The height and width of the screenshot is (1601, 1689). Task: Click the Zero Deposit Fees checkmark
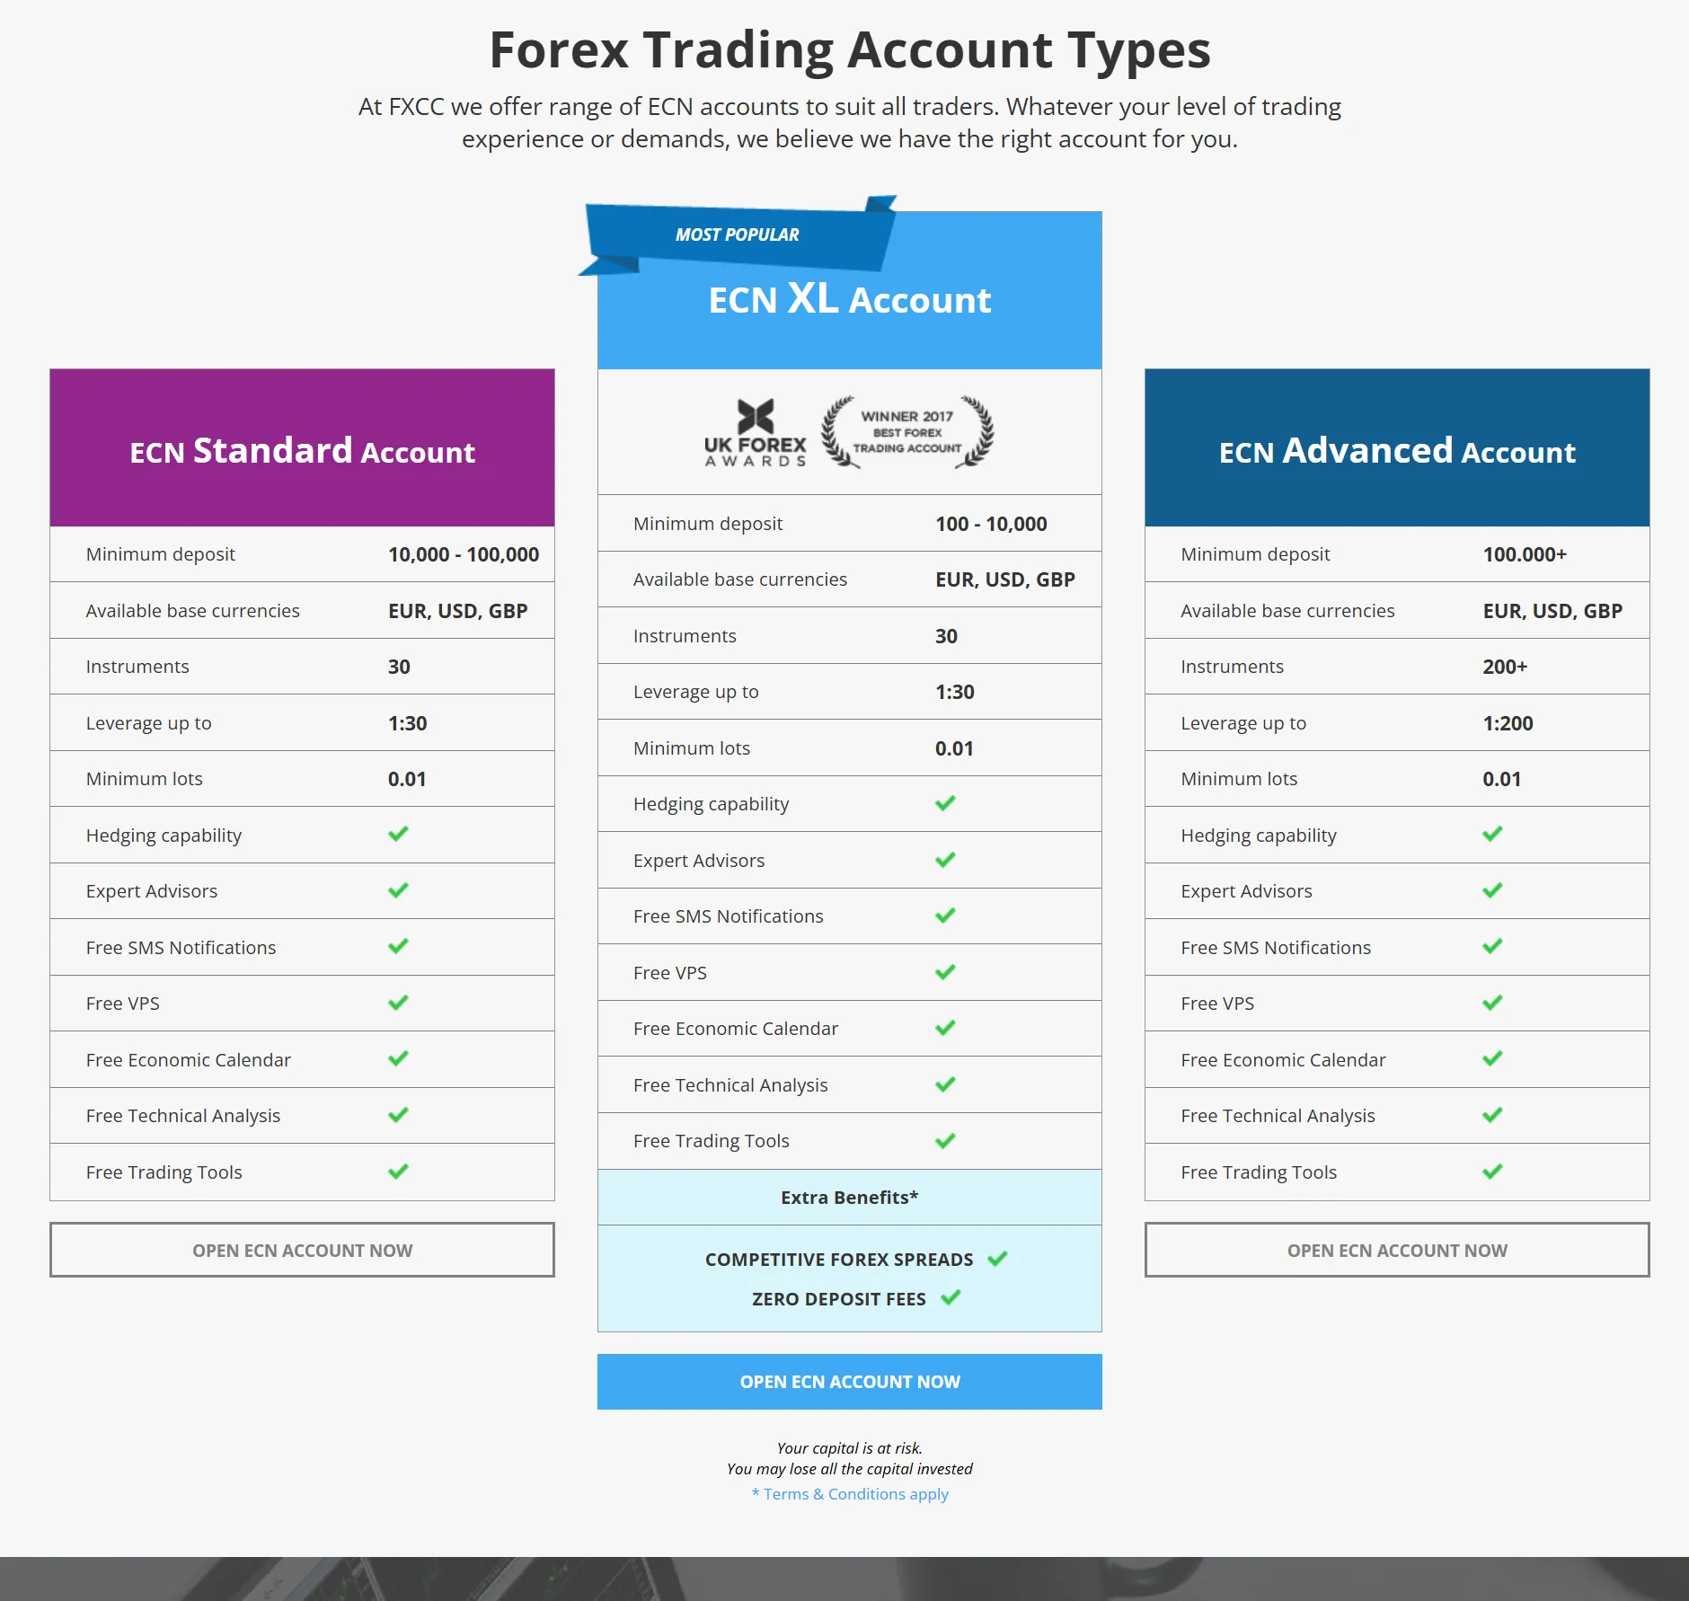click(x=951, y=1297)
